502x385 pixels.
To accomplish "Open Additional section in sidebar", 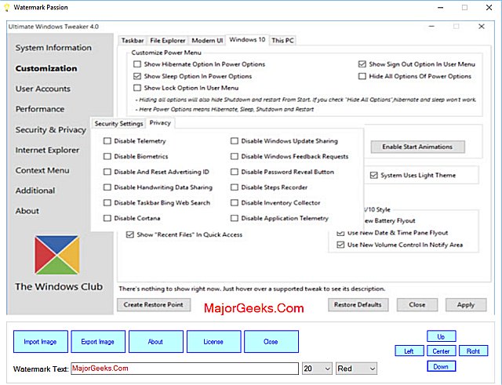I will pyautogui.click(x=35, y=191).
